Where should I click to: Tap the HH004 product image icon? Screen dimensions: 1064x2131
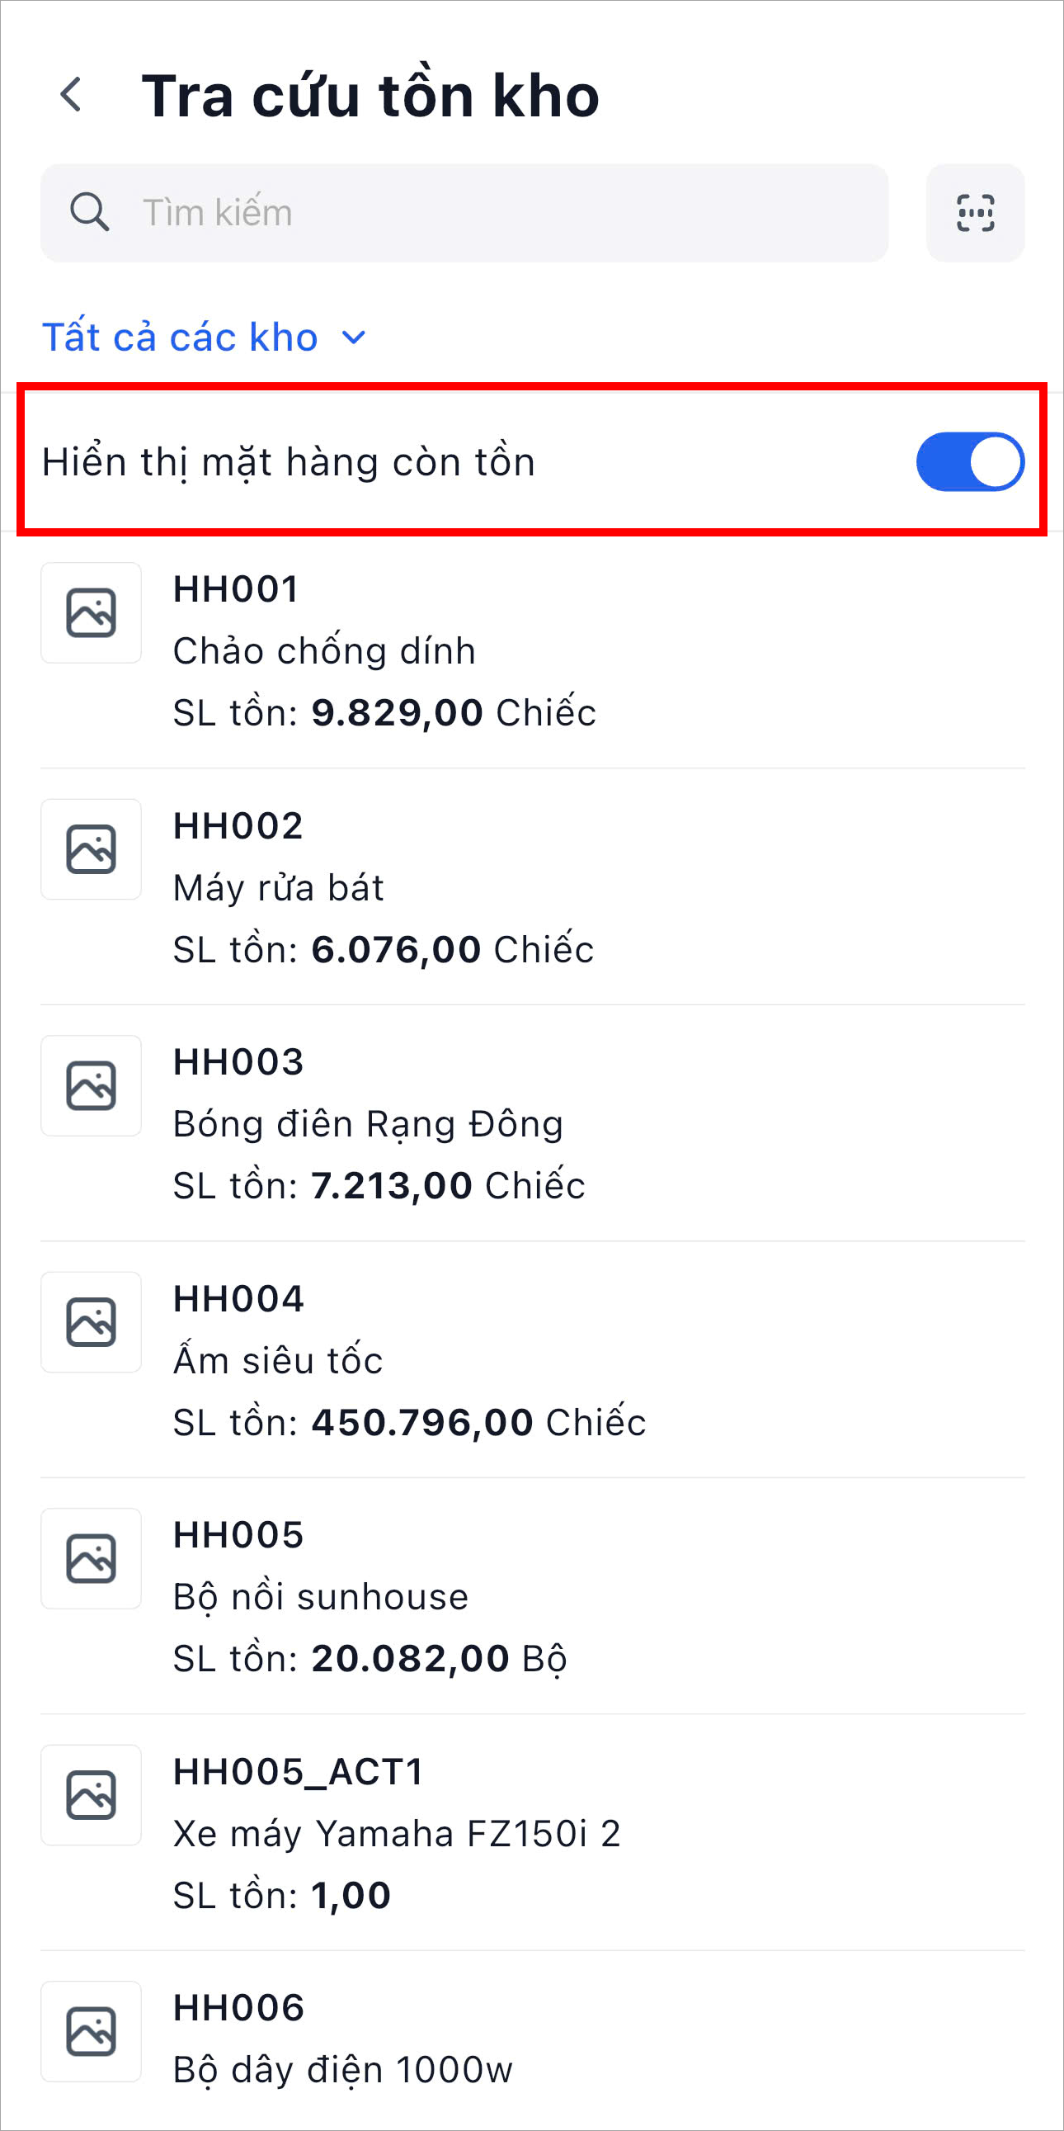pyautogui.click(x=91, y=1322)
